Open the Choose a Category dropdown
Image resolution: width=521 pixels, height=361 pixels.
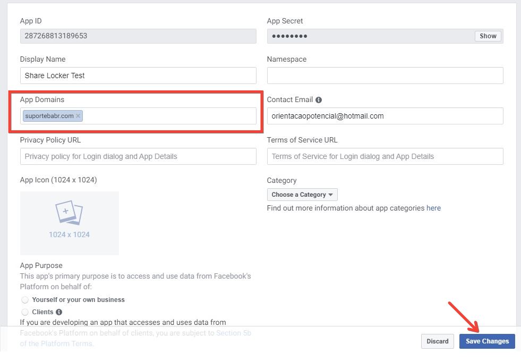[x=302, y=195]
